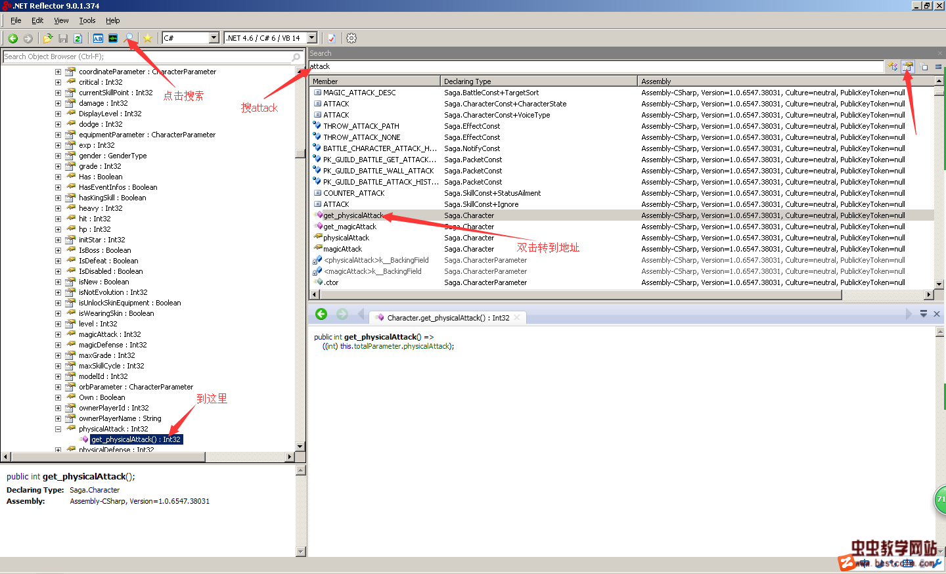This screenshot has height=574, width=946.
Task: Go back in the code pane
Action: coord(321,314)
